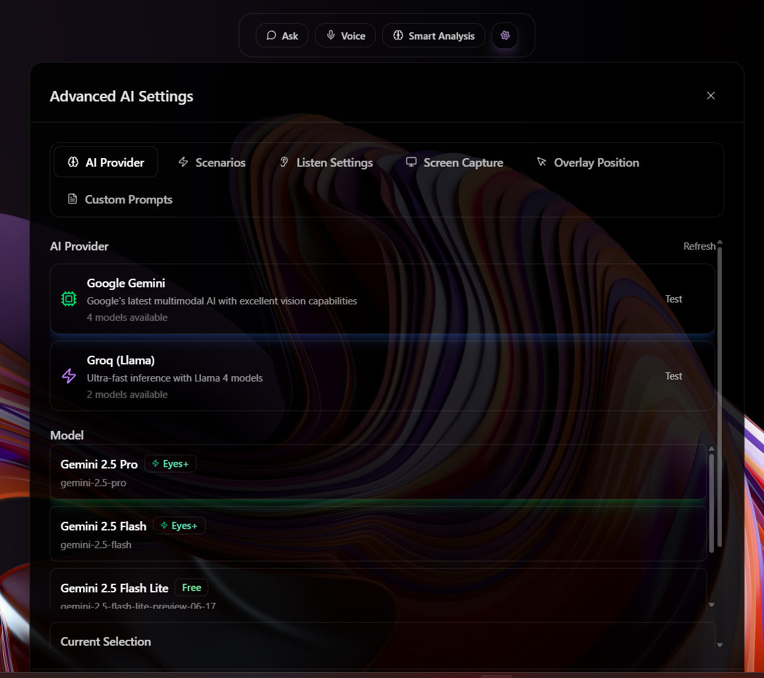Go to the Screen Capture tab

click(455, 162)
